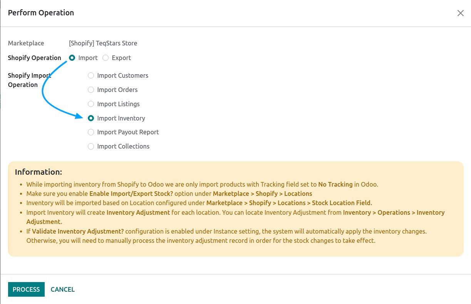This screenshot has width=471, height=304.
Task: Click the Enable Import/Export Stock? text
Action: [x=131, y=194]
